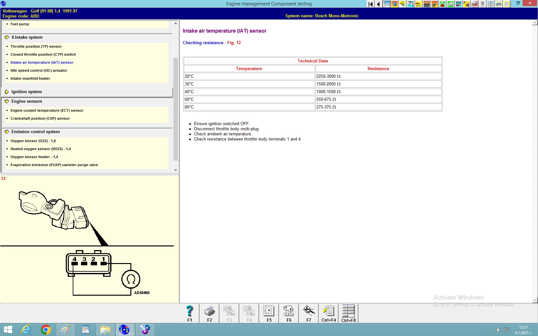Go to first page arrow in toolbar
The height and width of the screenshot is (336, 538).
[371, 4]
